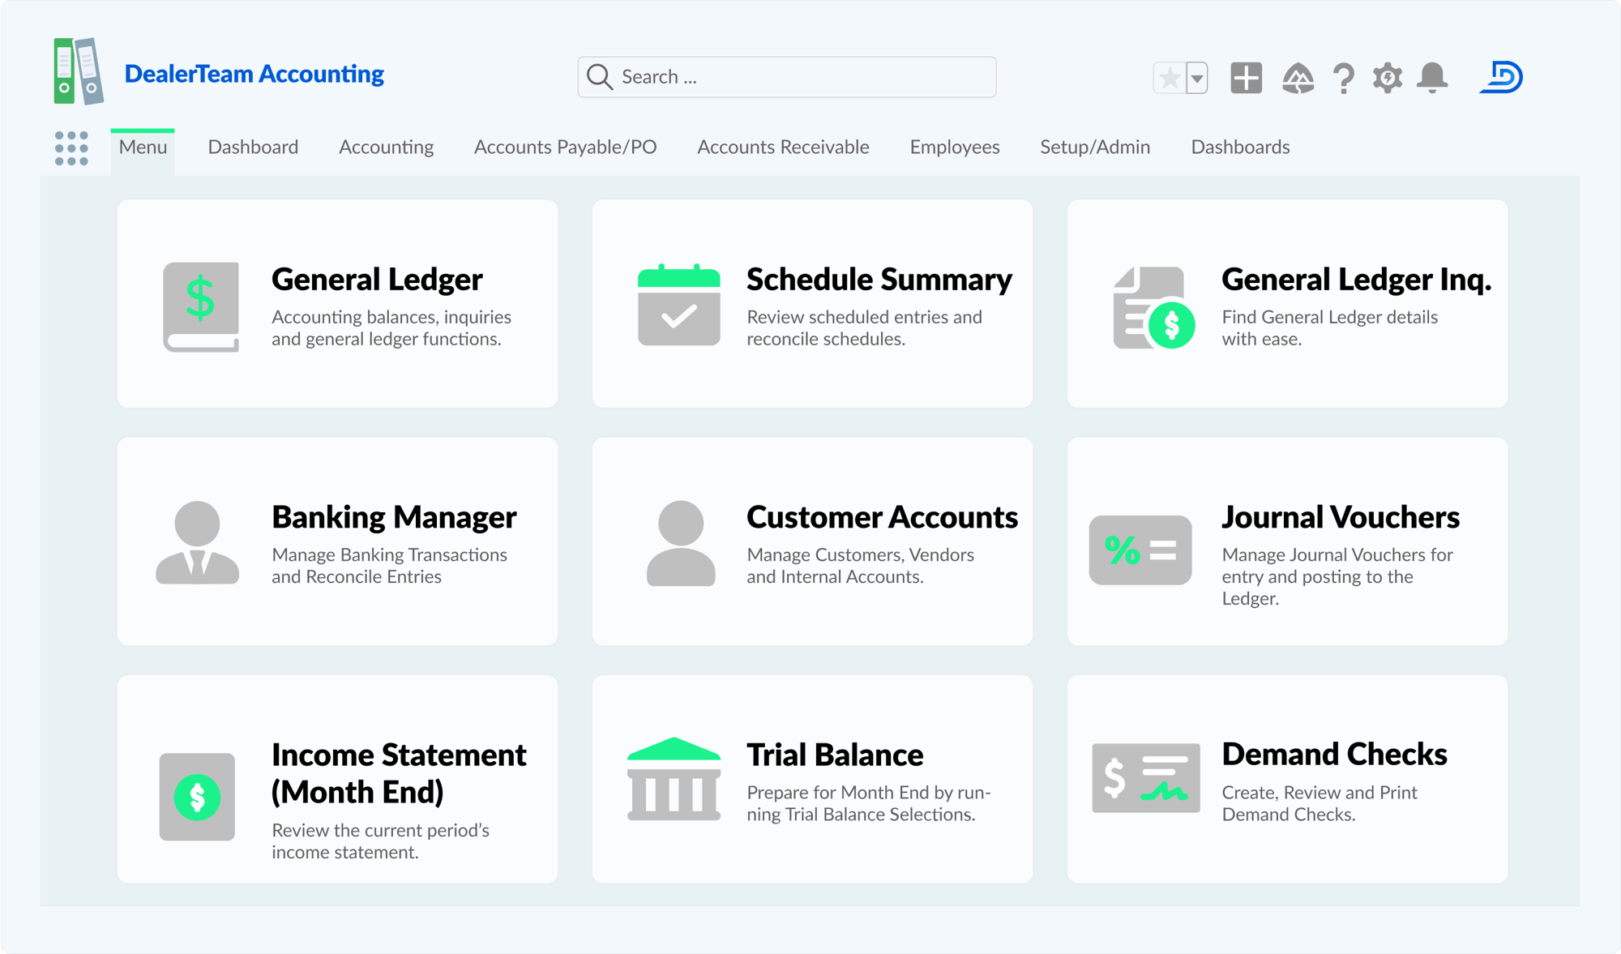Image resolution: width=1621 pixels, height=954 pixels.
Task: Open the recycle triangle icon in header
Action: [x=1298, y=78]
